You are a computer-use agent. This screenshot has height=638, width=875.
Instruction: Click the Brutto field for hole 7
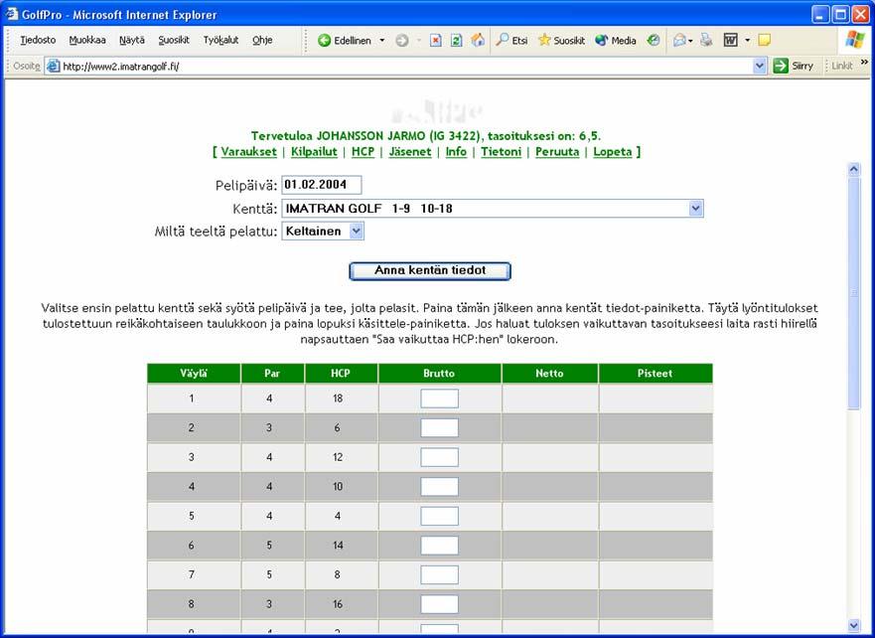click(x=439, y=574)
